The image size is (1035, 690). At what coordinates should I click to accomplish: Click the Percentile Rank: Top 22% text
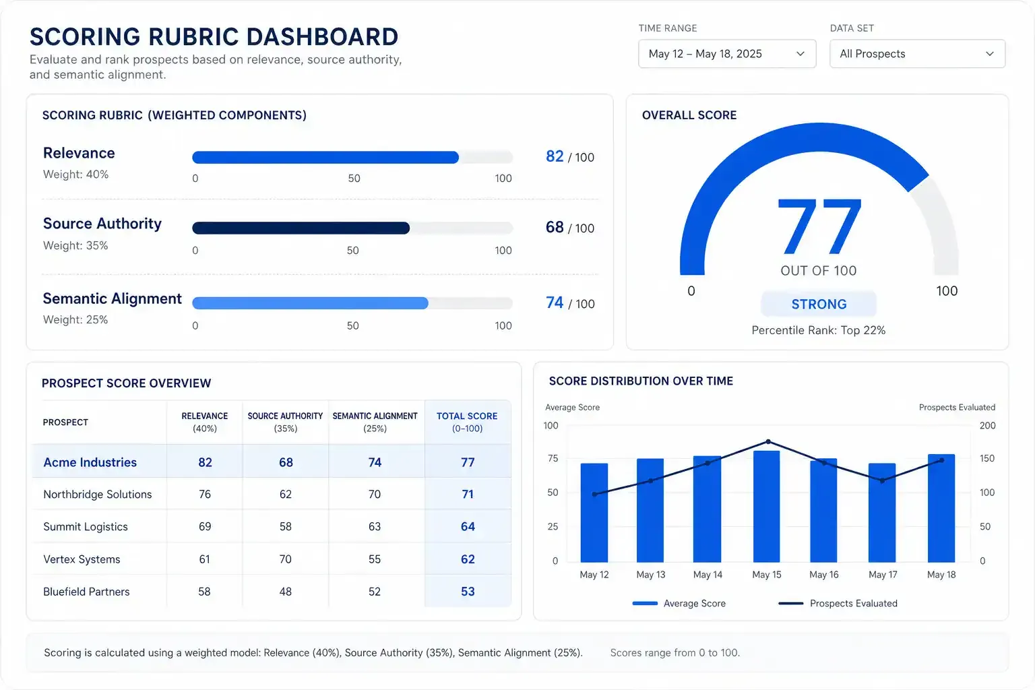click(819, 330)
